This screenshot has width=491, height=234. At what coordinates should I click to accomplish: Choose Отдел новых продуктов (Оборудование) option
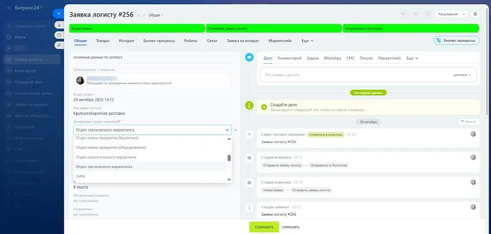click(x=150, y=147)
